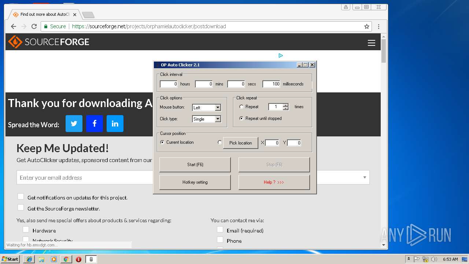Click the Pick location button
Viewport: 469px width, 264px height.
tap(241, 143)
